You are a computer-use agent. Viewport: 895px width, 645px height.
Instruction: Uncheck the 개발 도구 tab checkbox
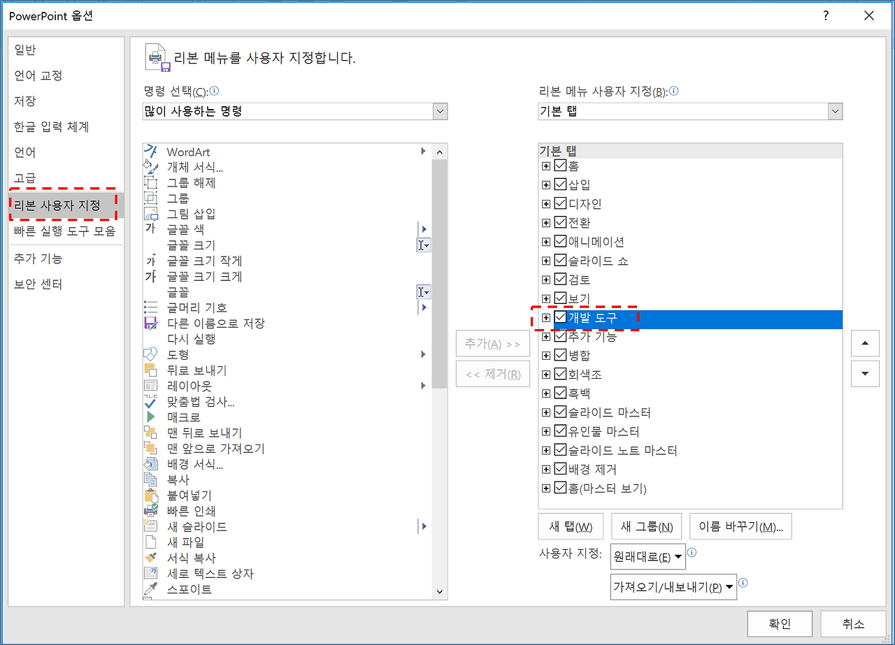point(559,317)
